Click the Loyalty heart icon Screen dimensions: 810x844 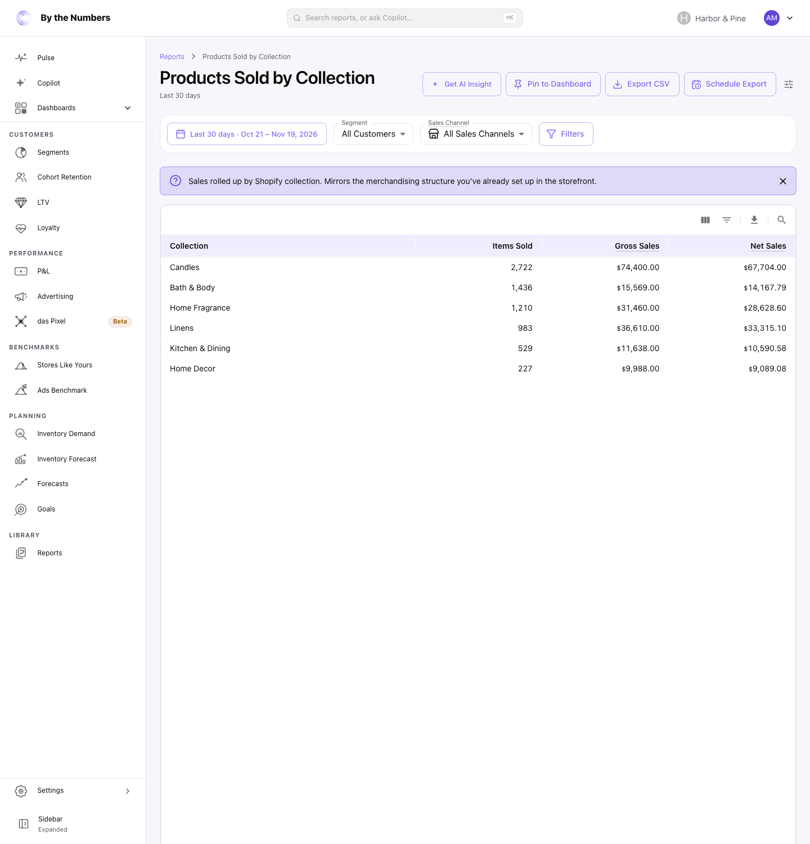[x=21, y=228]
